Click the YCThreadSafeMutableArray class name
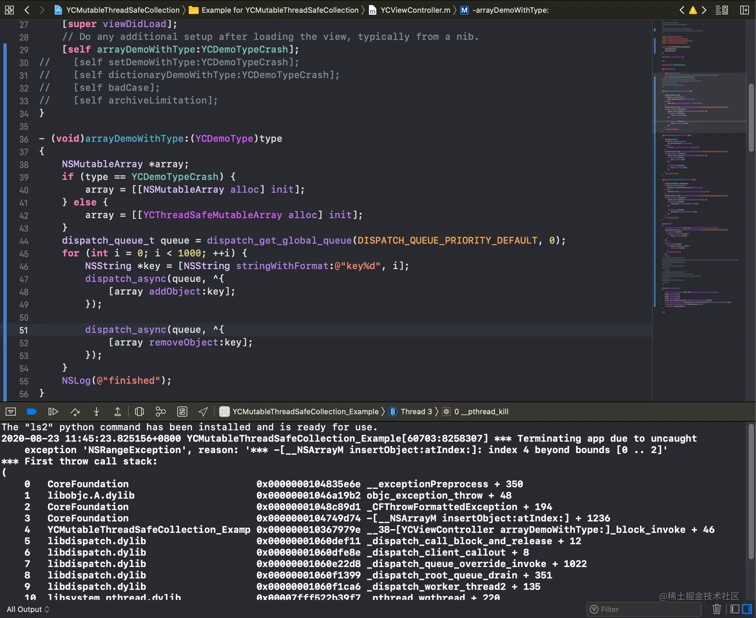The image size is (756, 618). (212, 215)
